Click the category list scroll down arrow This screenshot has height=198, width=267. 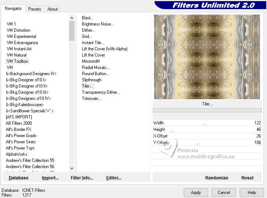point(72,168)
